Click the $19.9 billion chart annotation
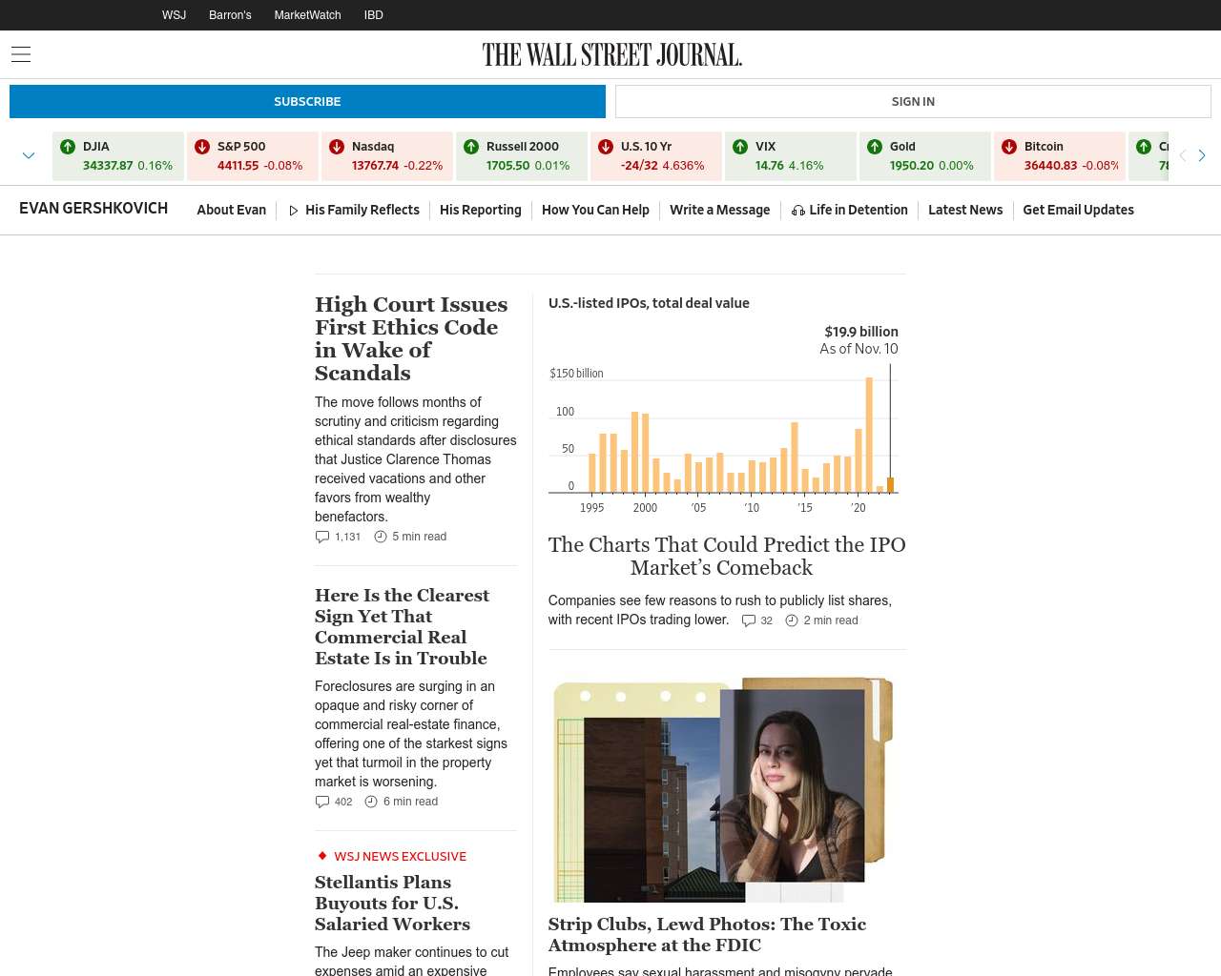 (861, 332)
